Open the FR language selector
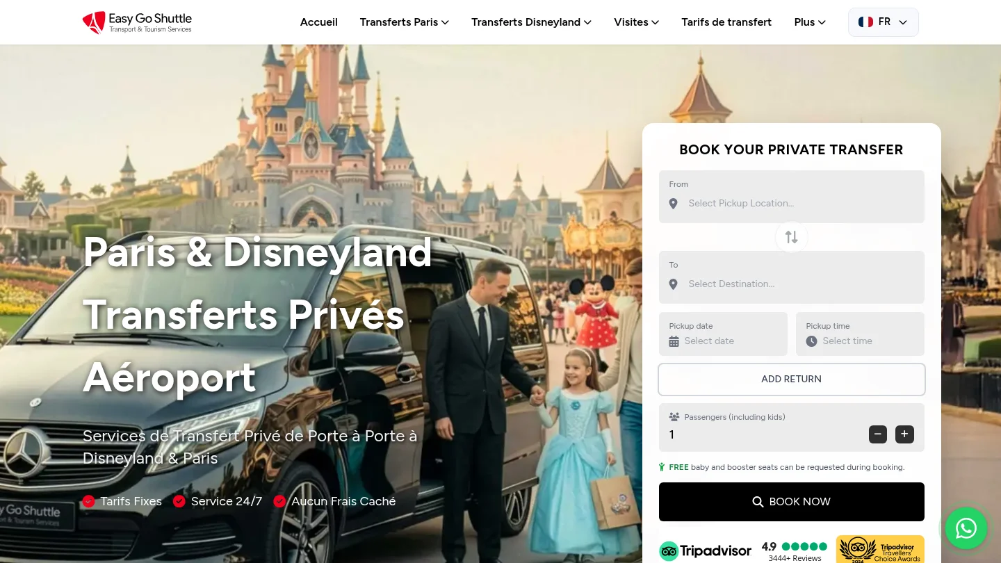This screenshot has width=1001, height=563. coord(884,22)
